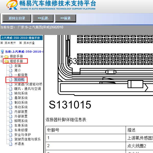
Task: Click the document icon beside 传动系统
Action: pos(11,107)
